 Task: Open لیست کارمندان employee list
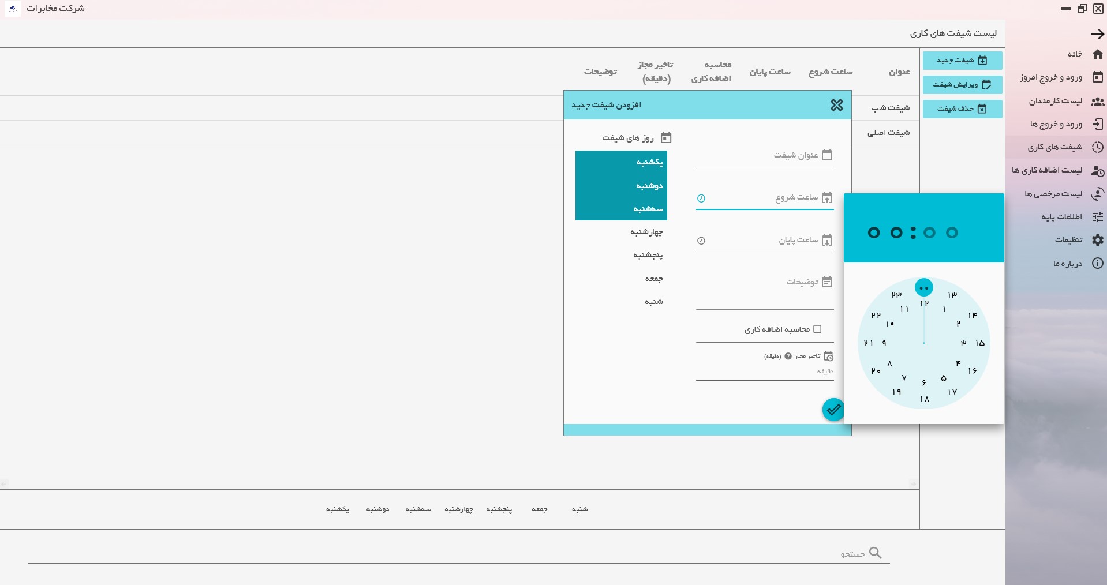pos(1065,102)
